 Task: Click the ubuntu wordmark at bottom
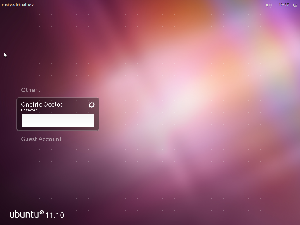pyautogui.click(x=24, y=214)
